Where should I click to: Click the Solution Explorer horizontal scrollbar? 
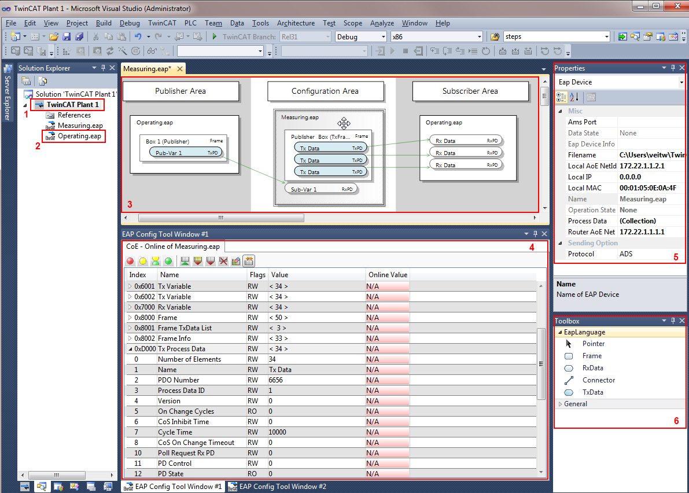[x=56, y=475]
